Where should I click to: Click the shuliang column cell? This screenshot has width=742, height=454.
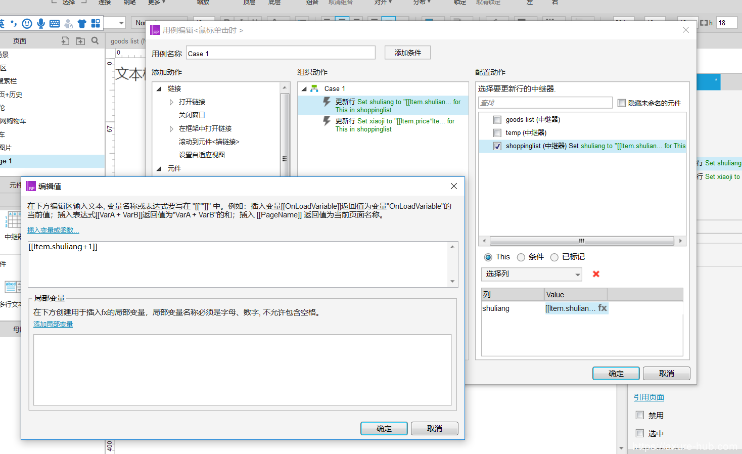(x=513, y=308)
